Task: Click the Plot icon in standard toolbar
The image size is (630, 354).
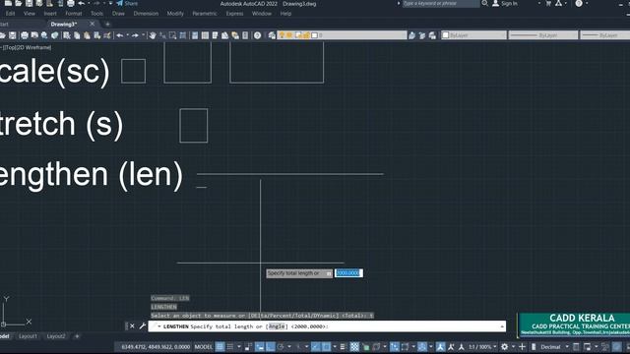Action: (25, 35)
